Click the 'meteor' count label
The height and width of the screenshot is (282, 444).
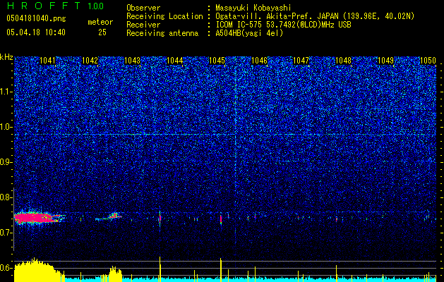coord(100,22)
